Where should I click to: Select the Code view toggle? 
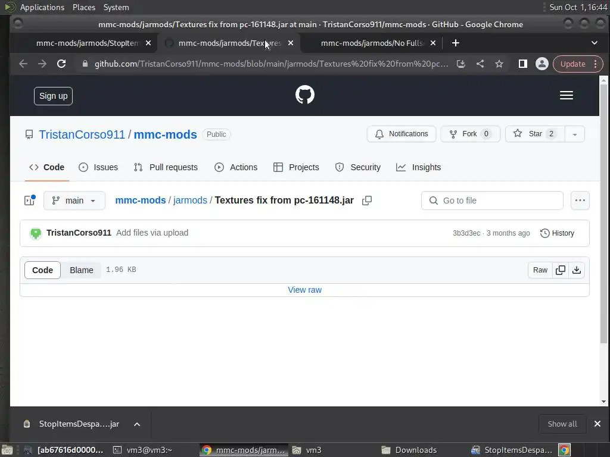pos(42,270)
